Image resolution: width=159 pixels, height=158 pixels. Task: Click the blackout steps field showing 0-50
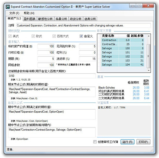pos(52,76)
